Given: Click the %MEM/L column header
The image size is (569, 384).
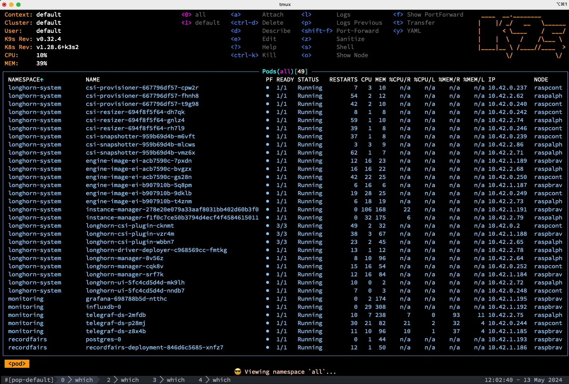Looking at the screenshot, I should [x=474, y=80].
